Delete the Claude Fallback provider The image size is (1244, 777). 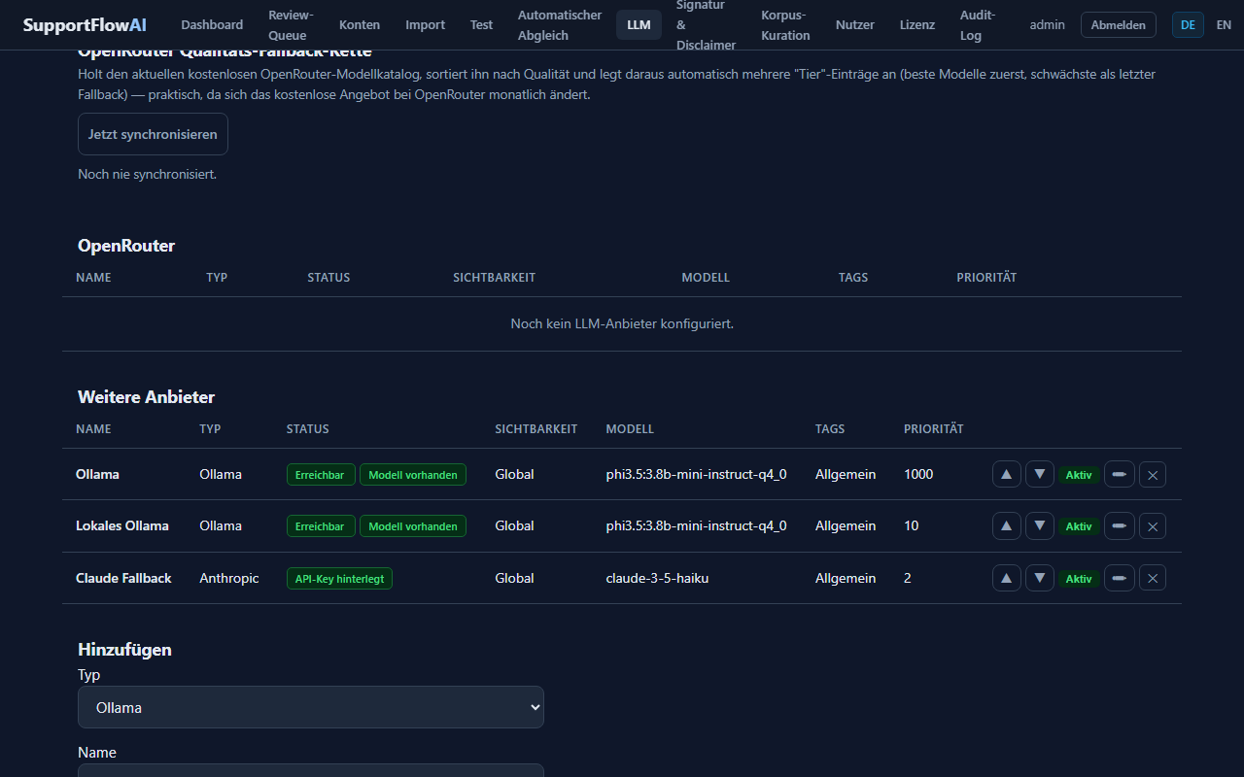(x=1153, y=578)
